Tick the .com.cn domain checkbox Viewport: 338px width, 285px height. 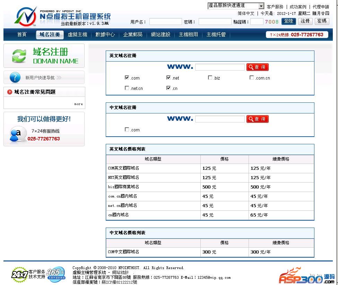click(x=252, y=77)
